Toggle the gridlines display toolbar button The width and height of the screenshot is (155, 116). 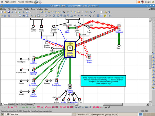point(101,15)
